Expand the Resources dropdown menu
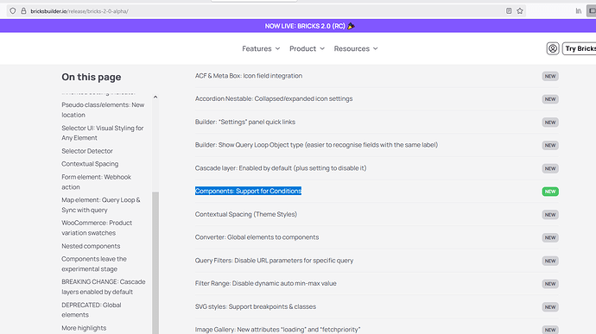 pyautogui.click(x=356, y=48)
